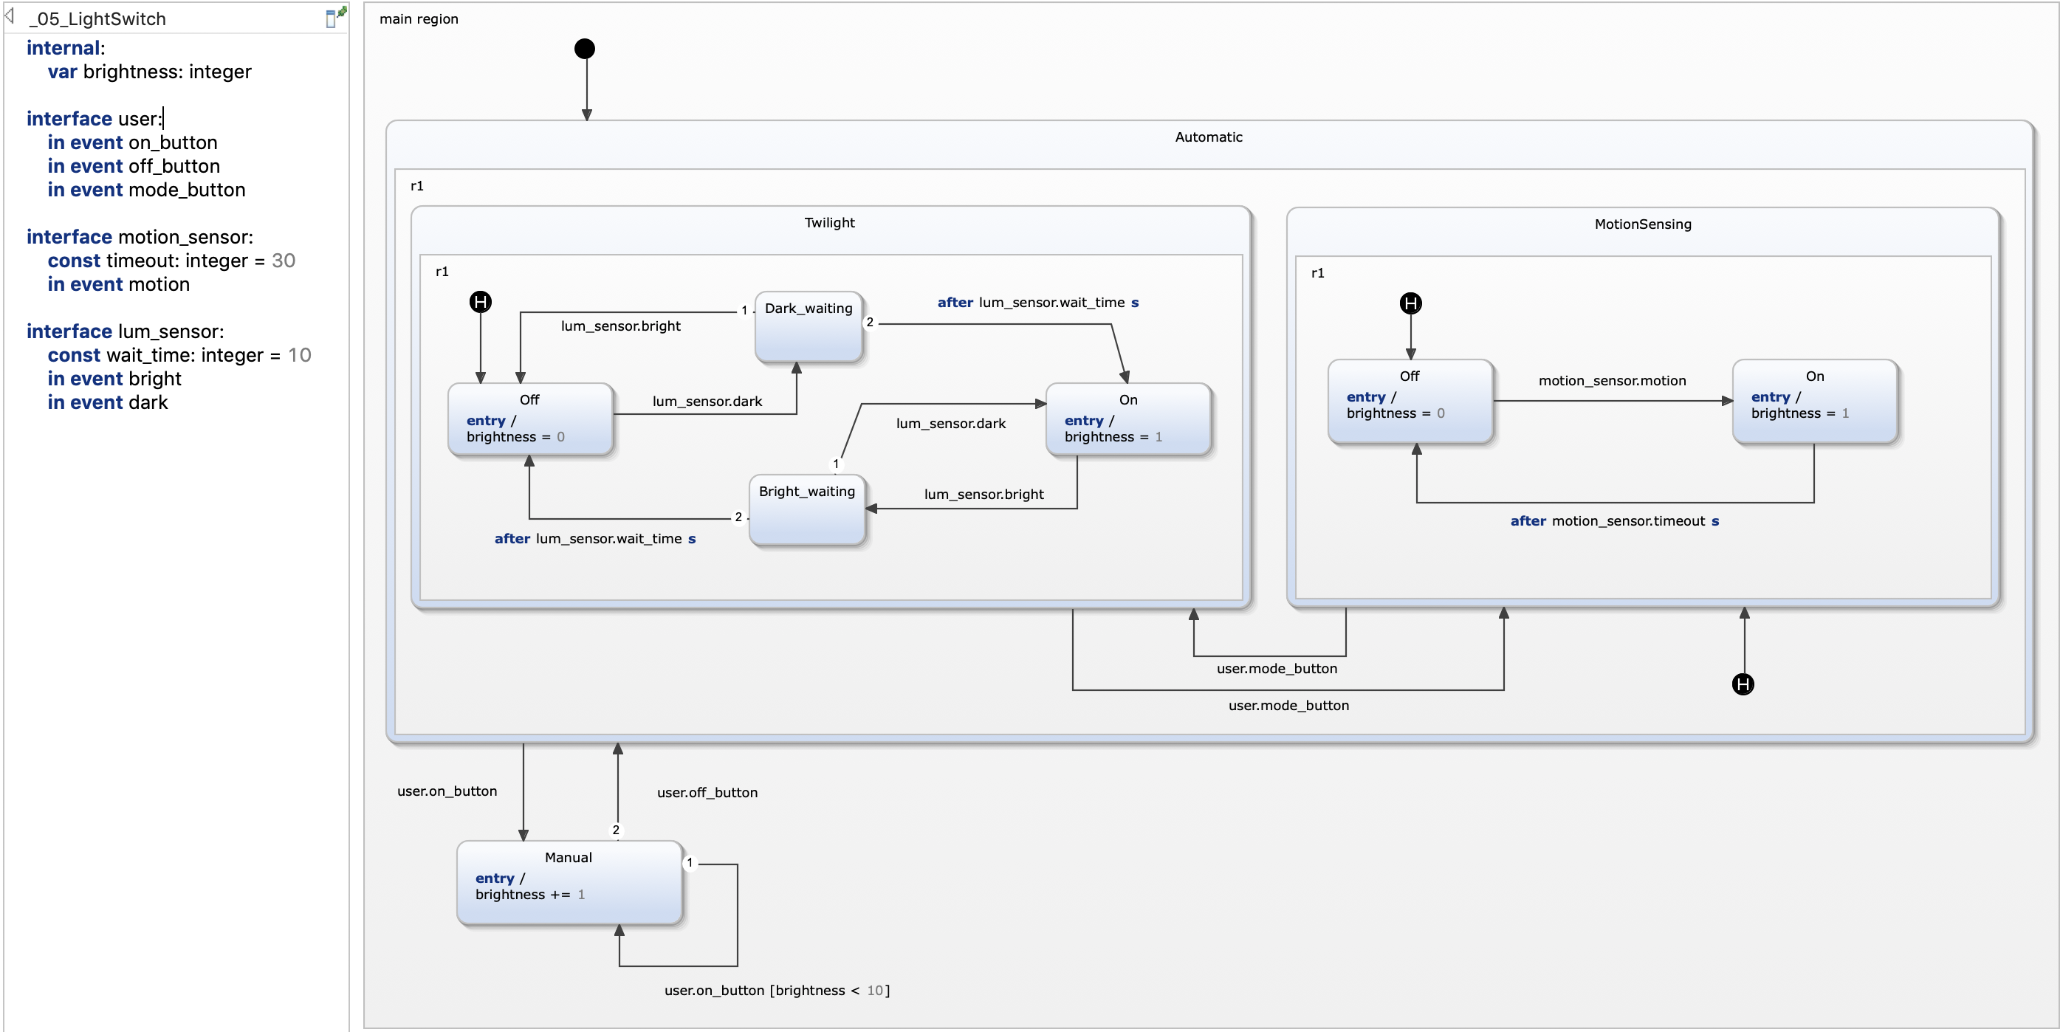The image size is (2063, 1032).
Task: Select the history node in the Twilight region
Action: coord(480,302)
